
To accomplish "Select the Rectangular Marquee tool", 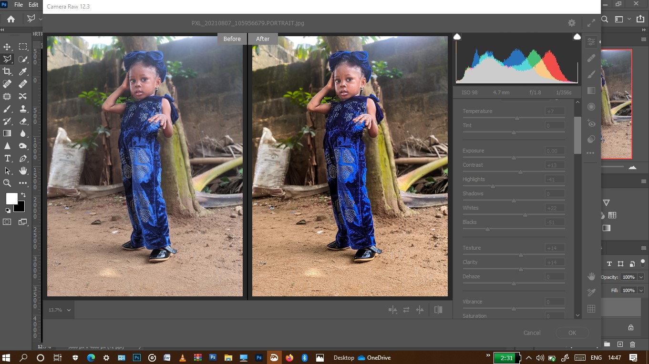I will [23, 47].
